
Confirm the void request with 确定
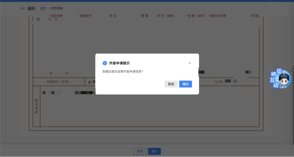[x=185, y=84]
